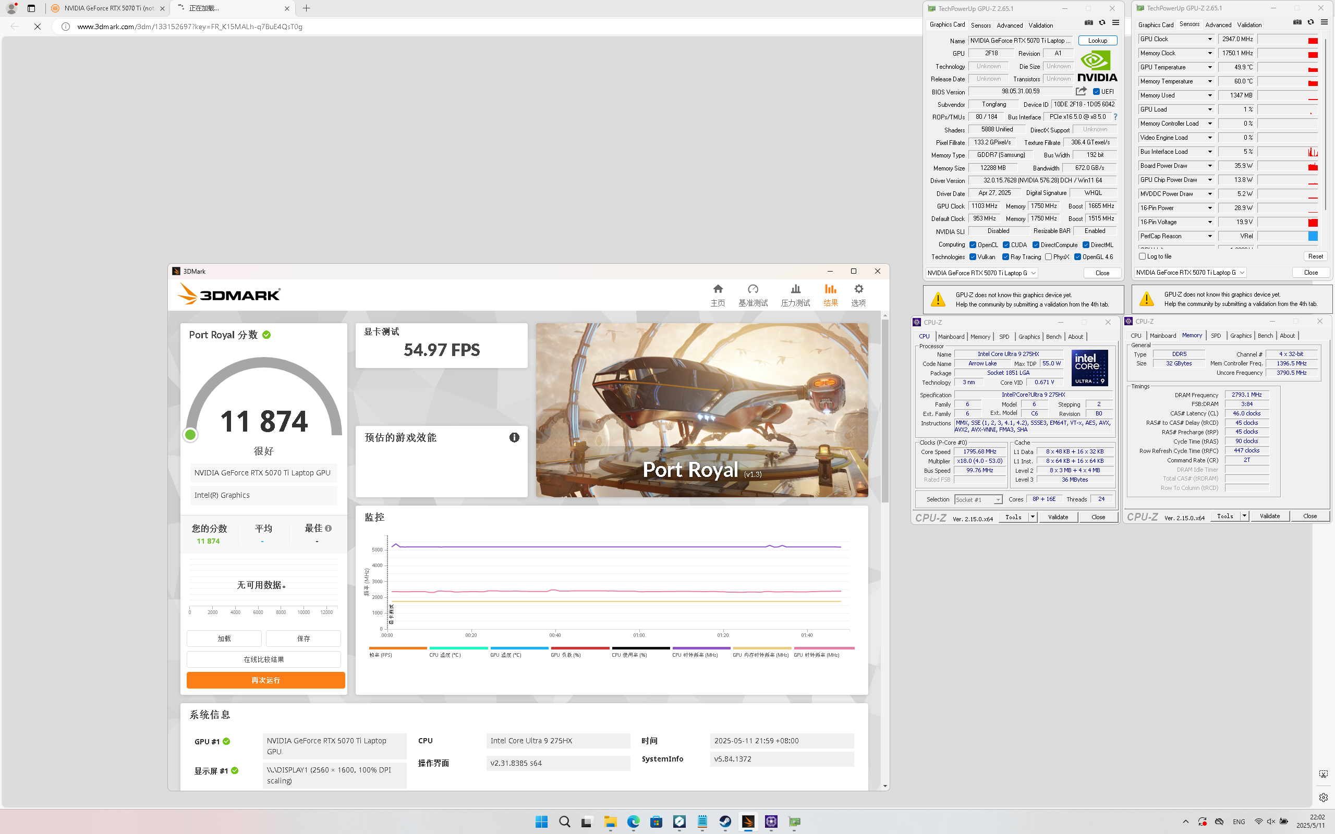Click the camera icon in GPU-Z Sensors window
Viewport: 1335px width, 834px height.
click(x=1297, y=22)
